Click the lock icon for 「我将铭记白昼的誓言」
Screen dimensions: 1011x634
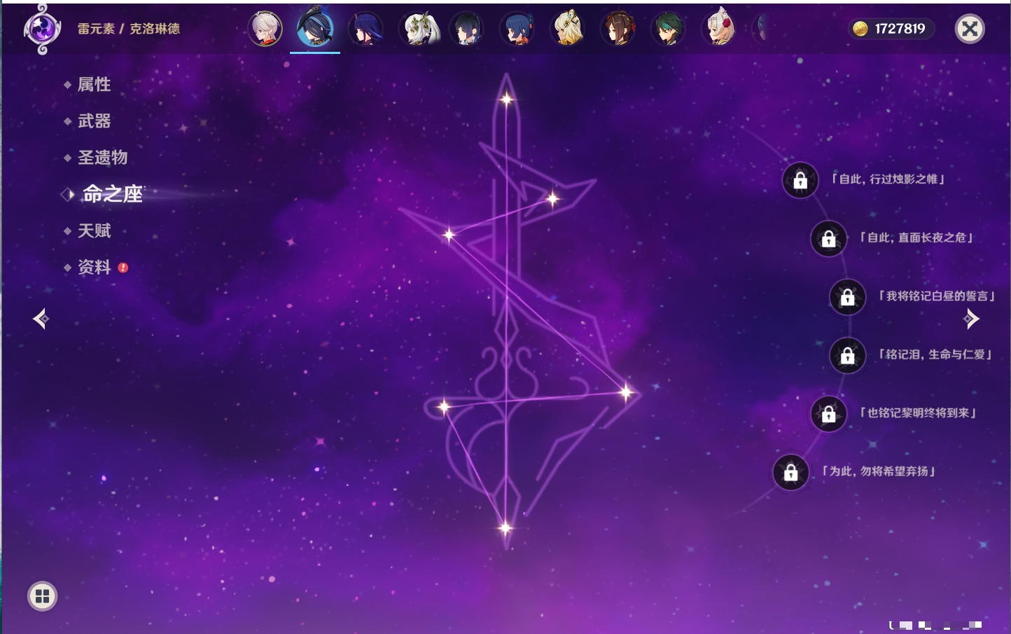tap(847, 297)
